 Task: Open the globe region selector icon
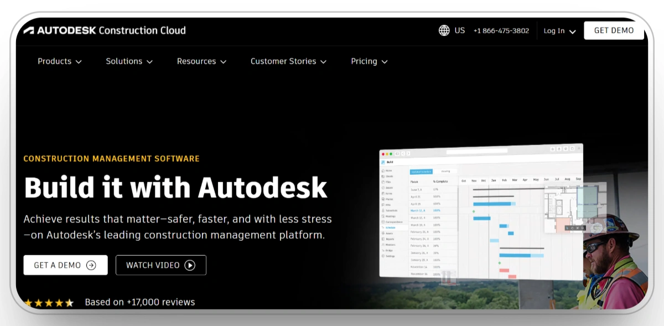(x=444, y=30)
